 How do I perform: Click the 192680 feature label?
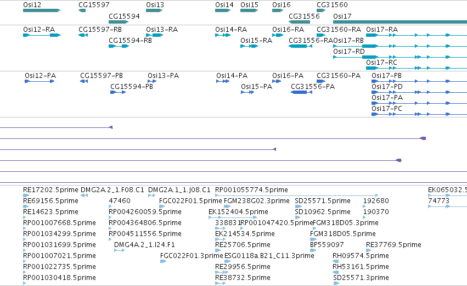pyautogui.click(x=376, y=201)
